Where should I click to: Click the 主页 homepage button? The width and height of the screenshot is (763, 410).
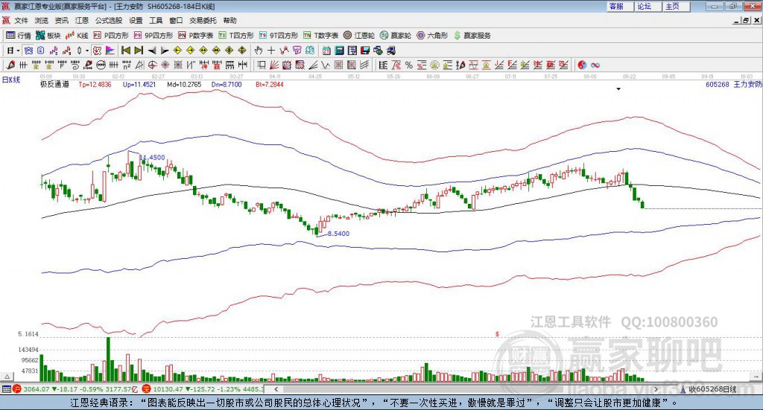677,6
